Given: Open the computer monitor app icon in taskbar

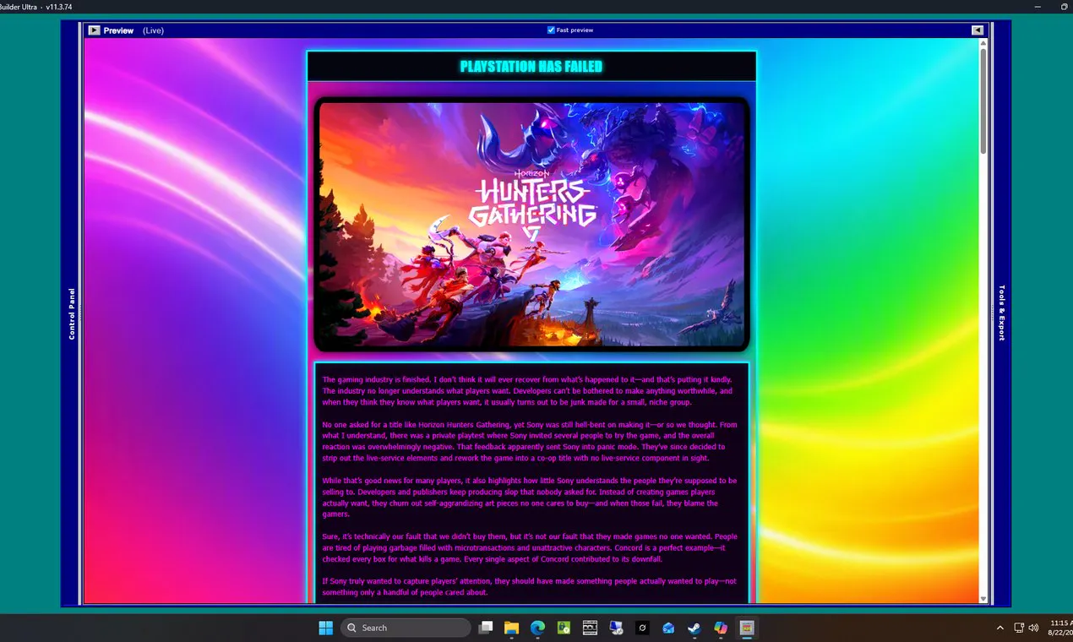Looking at the screenshot, I should tap(616, 628).
